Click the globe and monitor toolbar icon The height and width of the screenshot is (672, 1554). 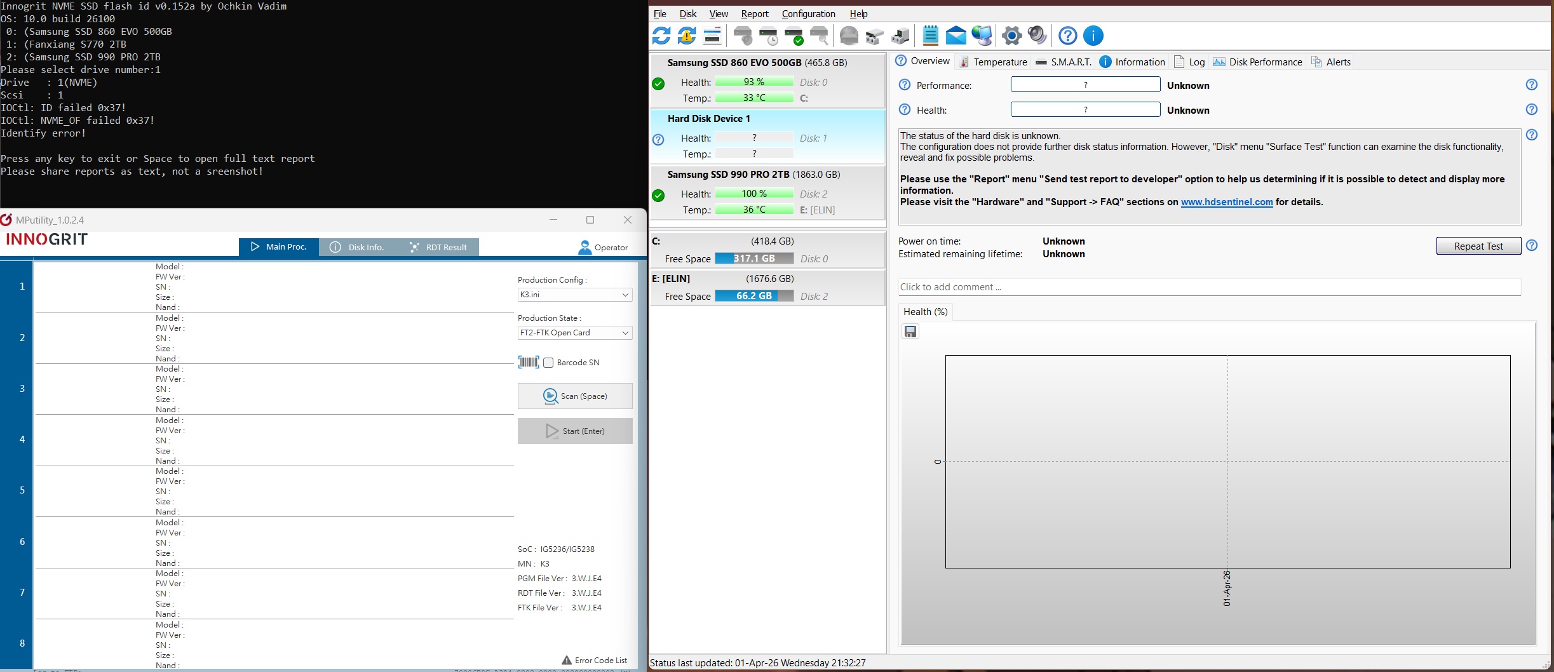tap(982, 36)
